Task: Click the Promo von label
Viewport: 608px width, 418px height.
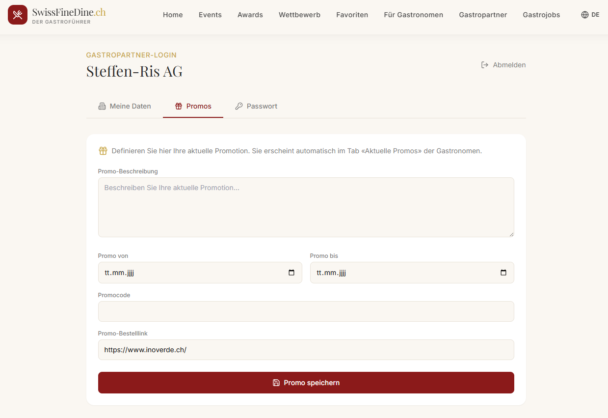Action: tap(113, 256)
